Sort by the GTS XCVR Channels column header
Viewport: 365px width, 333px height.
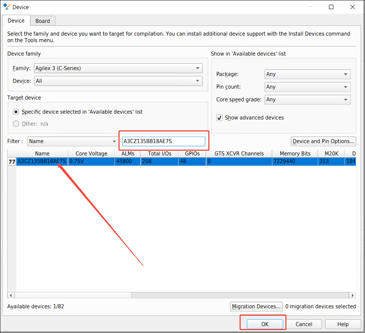click(x=239, y=153)
